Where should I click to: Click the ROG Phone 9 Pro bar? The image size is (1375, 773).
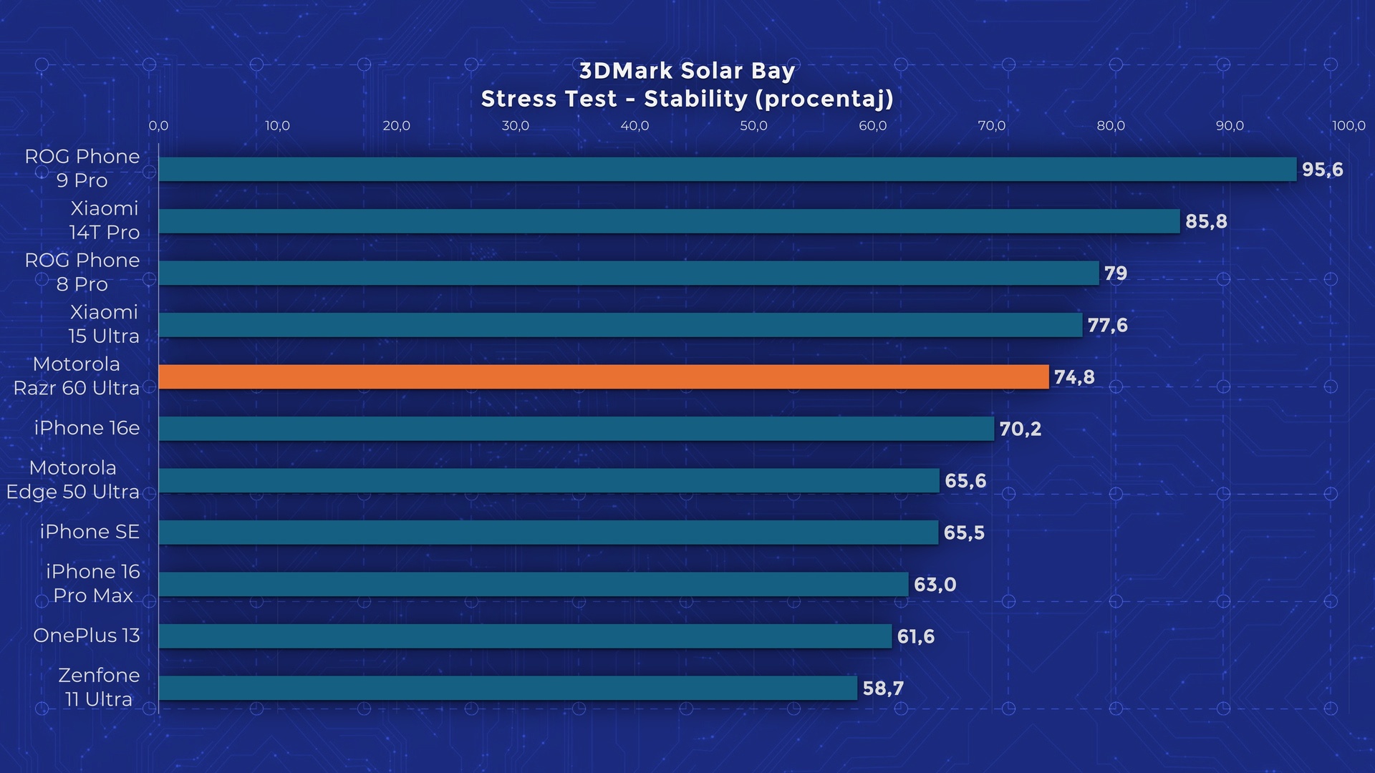[x=727, y=170]
